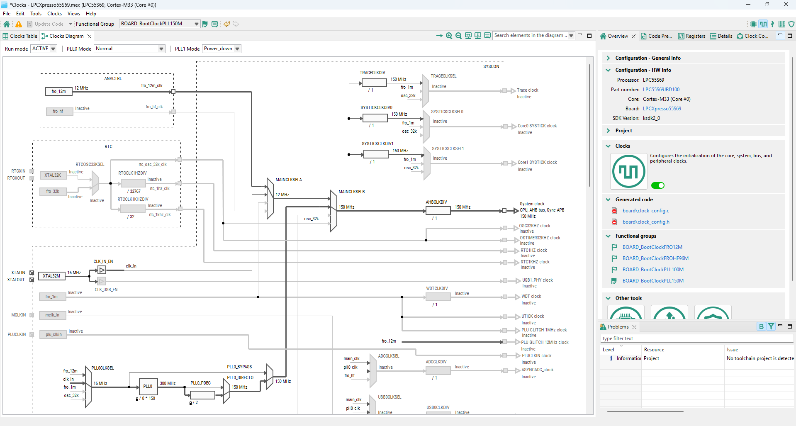Open the Tools menu
The height and width of the screenshot is (426, 796).
coord(36,14)
